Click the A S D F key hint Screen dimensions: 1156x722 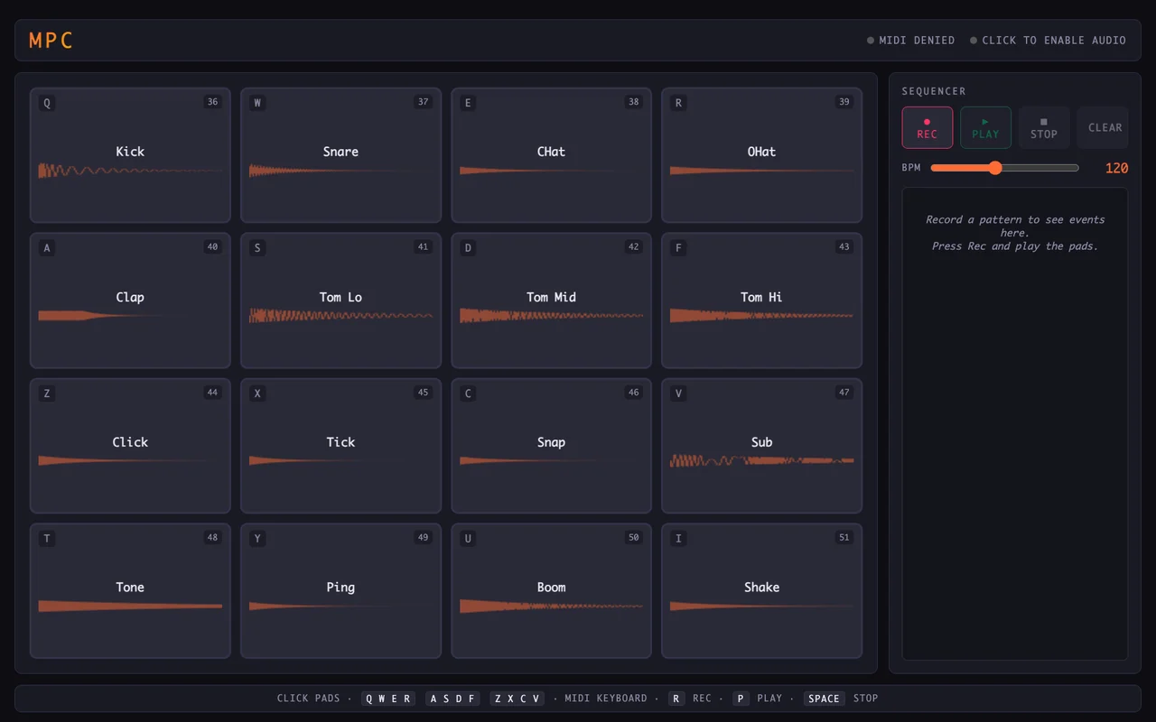452,699
